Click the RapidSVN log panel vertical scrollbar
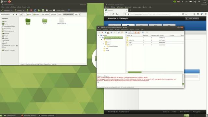Screen dimensions: 208x117 coord(183,84)
